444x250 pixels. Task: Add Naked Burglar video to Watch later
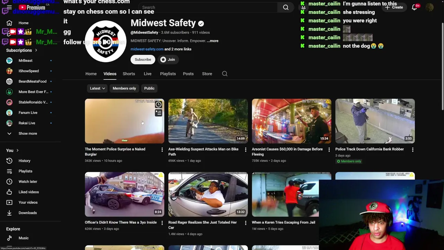point(159,105)
